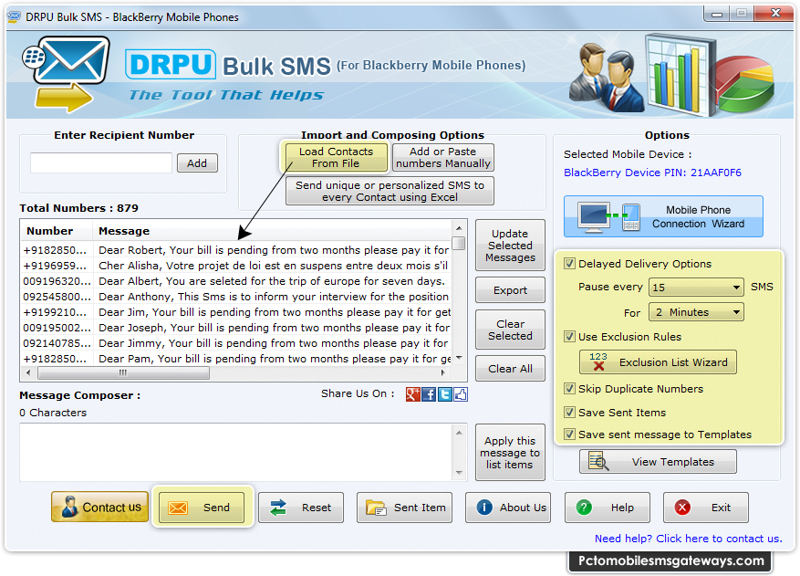This screenshot has width=800, height=576.
Task: Toggle Save sent message to Templates checkbox
Action: click(x=569, y=434)
